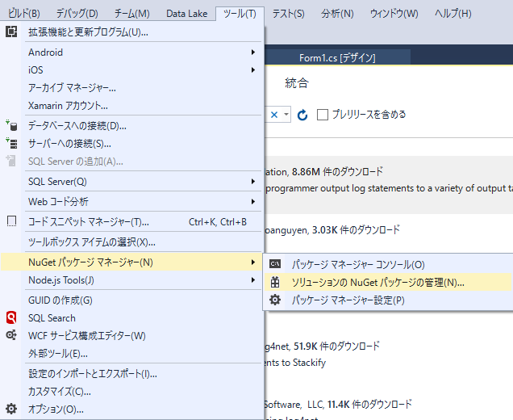The height and width of the screenshot is (420, 513).
Task: Open the Data Lake menu
Action: [x=186, y=14]
